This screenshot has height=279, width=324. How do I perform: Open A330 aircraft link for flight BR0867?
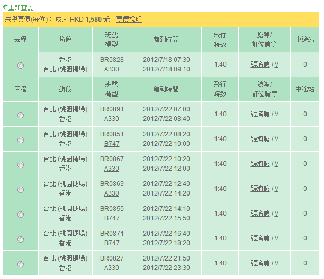(112, 169)
